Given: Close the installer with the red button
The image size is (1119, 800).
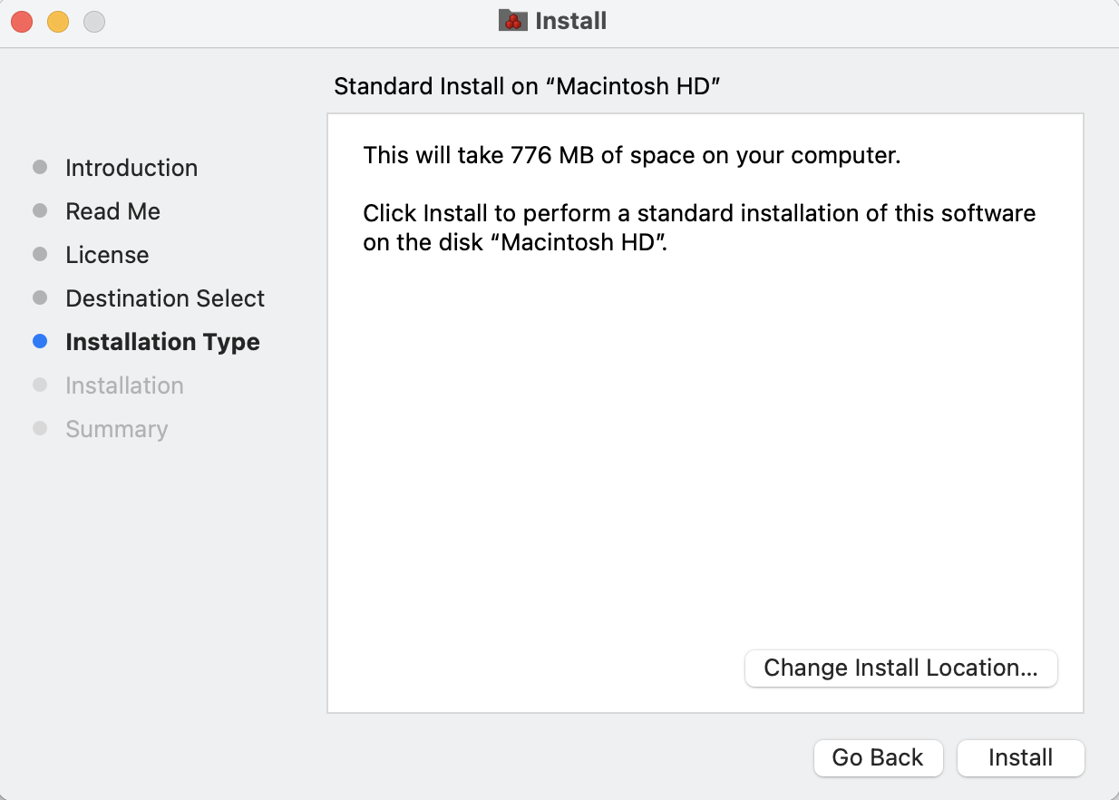Looking at the screenshot, I should 22,22.
